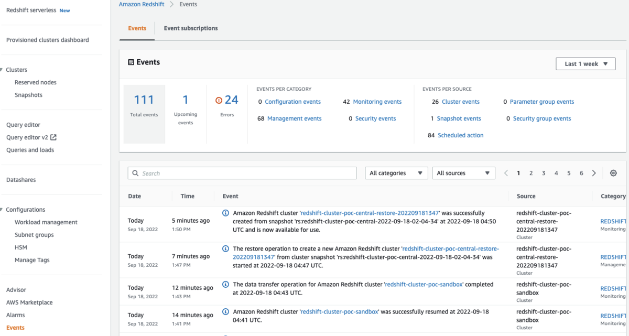Open the 'redshift-cluster-poc-sandbox' link in the data transfer event
The width and height of the screenshot is (629, 336).
coord(425,285)
